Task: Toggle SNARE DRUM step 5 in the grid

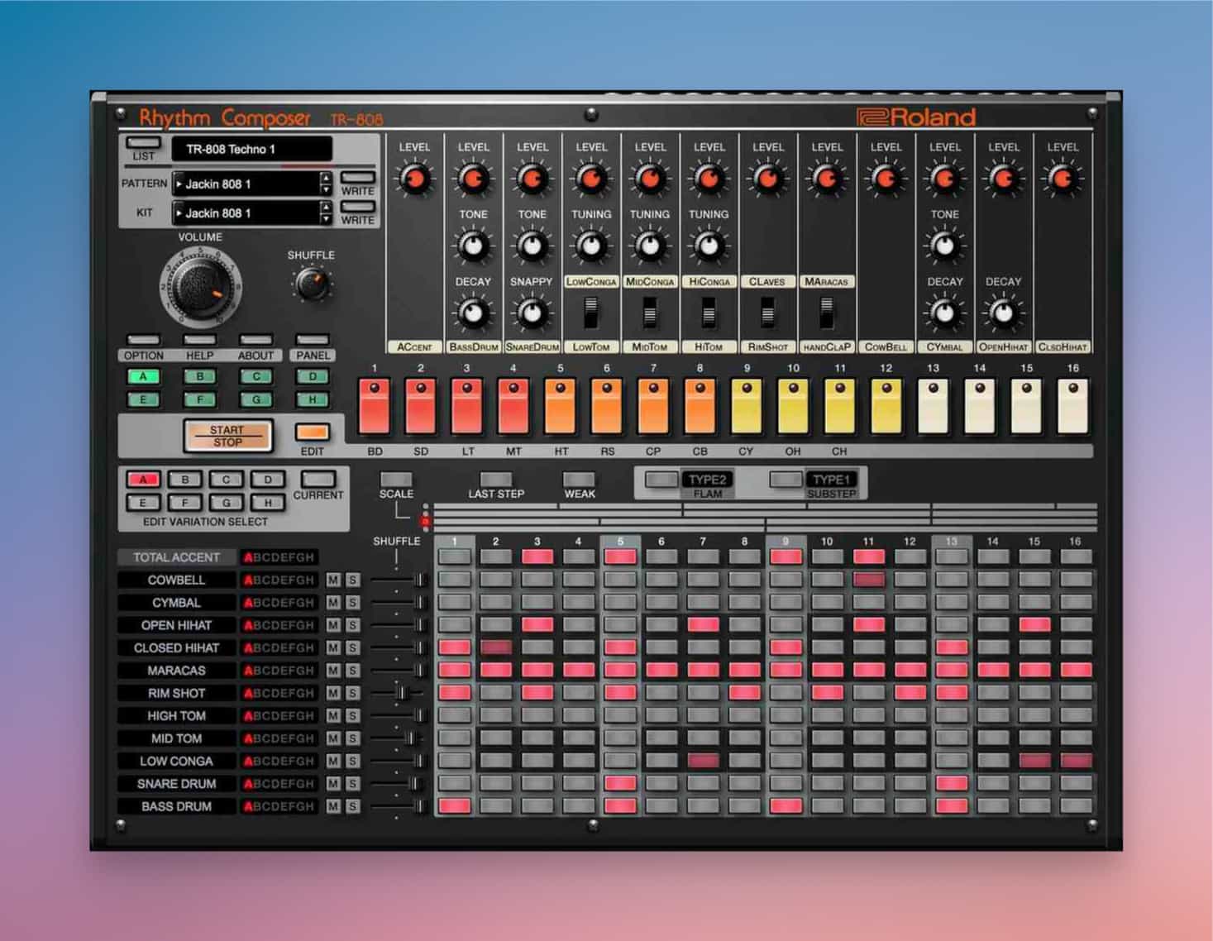Action: [620, 783]
